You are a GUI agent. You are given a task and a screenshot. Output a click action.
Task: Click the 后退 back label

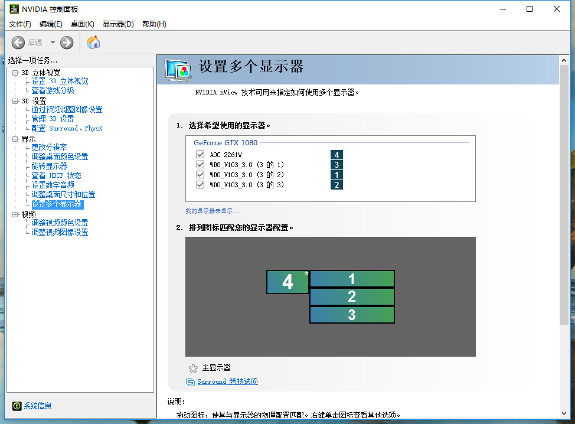[x=35, y=43]
